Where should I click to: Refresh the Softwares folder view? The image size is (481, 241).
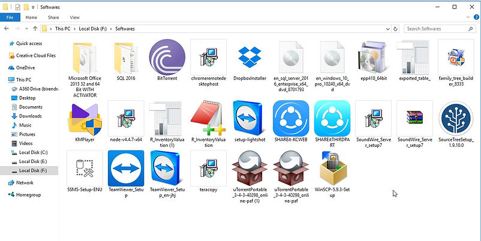pos(395,29)
